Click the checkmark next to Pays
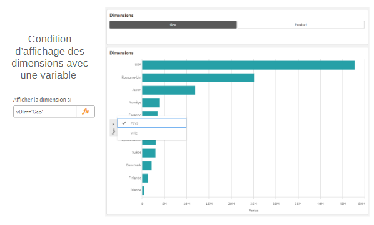 (124, 123)
